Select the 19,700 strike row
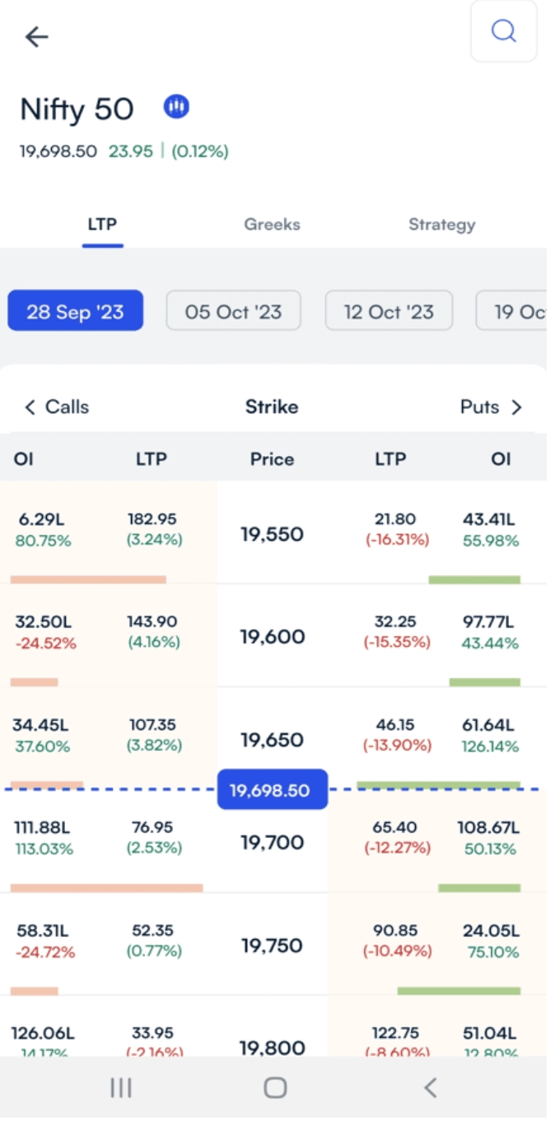Screen dimensions: 550x1121 (272, 842)
